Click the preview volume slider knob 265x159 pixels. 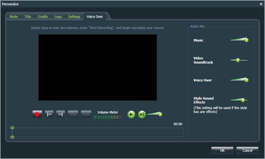(x=160, y=114)
